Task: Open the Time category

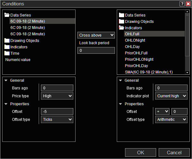Action: (15, 53)
